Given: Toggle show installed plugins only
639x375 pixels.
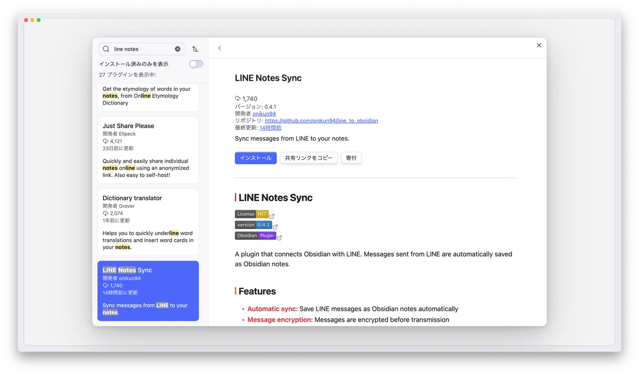Looking at the screenshot, I should click(x=196, y=64).
